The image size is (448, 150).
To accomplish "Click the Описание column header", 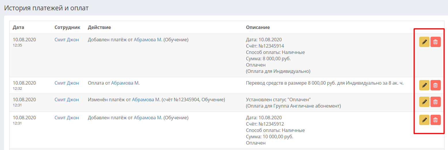I will click(258, 27).
